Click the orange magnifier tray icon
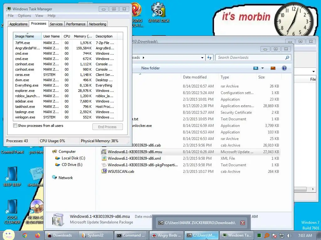Viewport: 321px width, 240px height. (x=267, y=236)
